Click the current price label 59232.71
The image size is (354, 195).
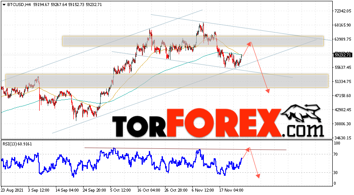tap(343, 55)
